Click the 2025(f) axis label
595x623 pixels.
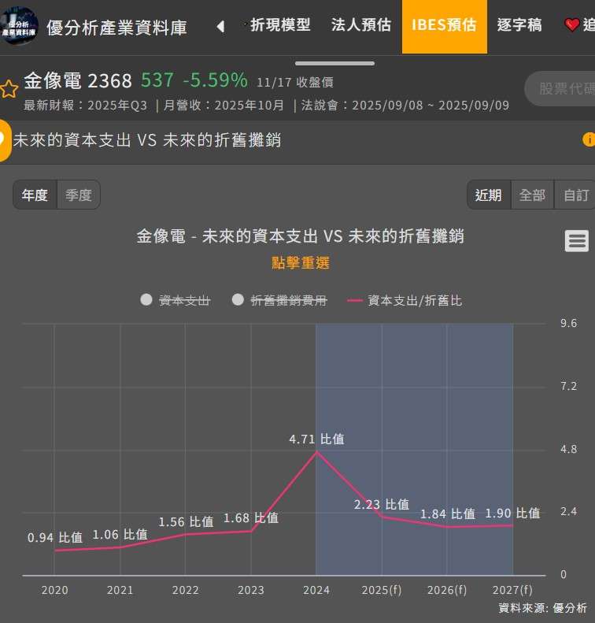pyautogui.click(x=382, y=590)
